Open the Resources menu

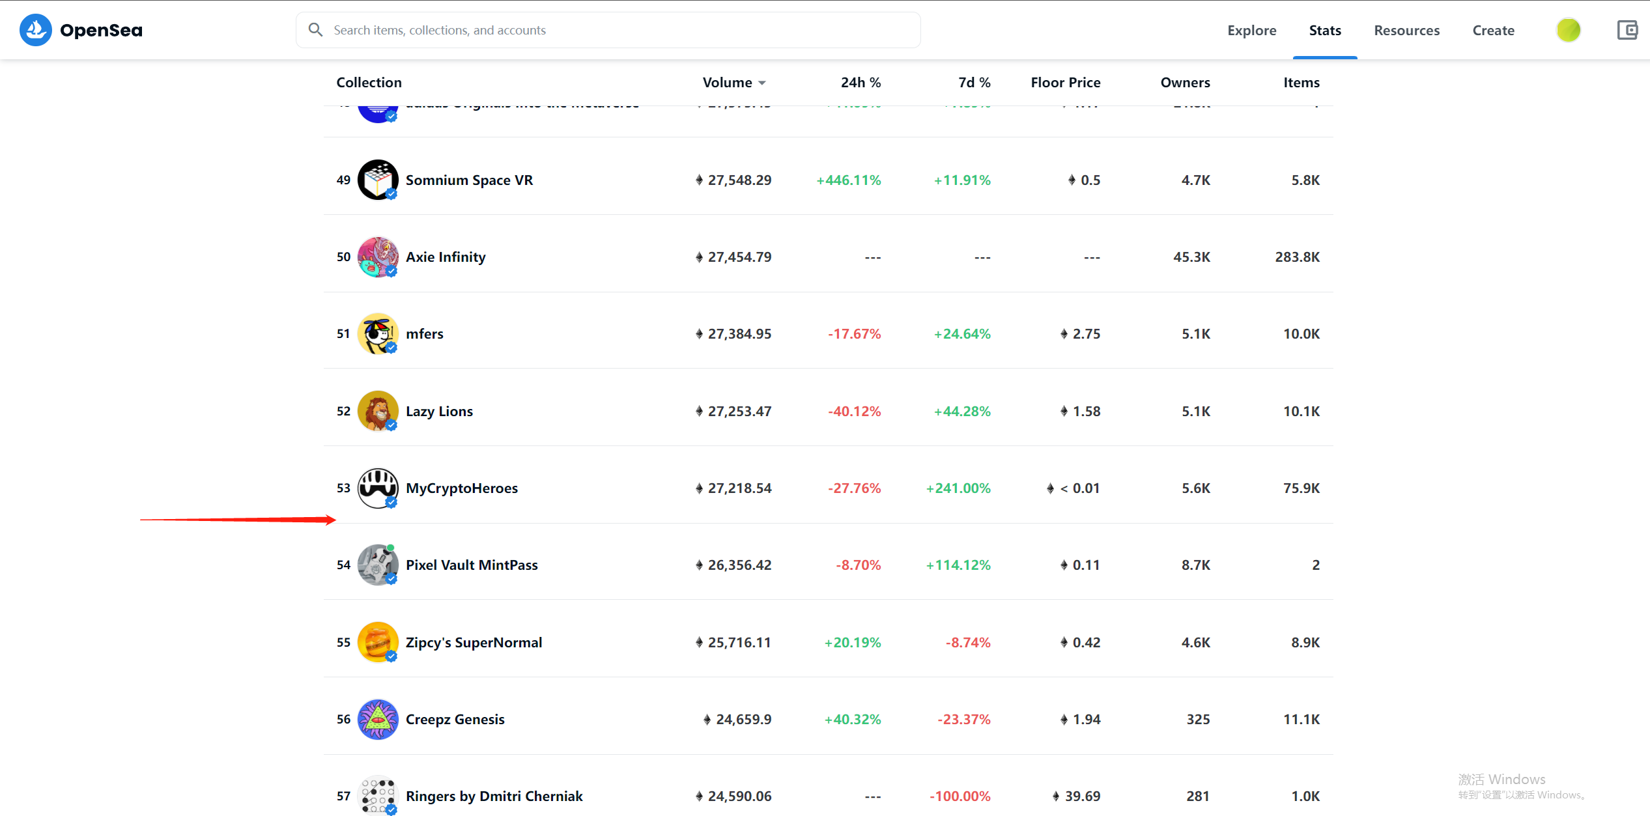pyautogui.click(x=1406, y=30)
